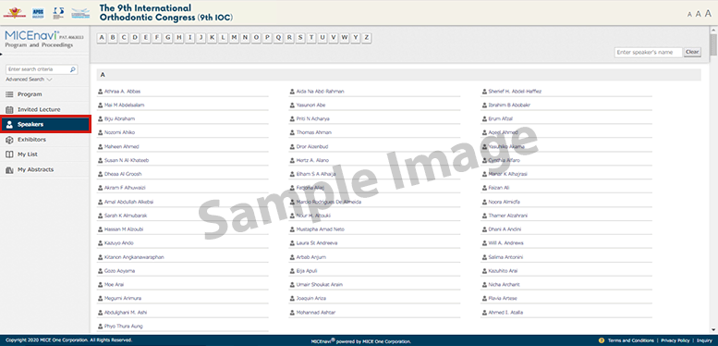Screen dimensions: 718x346
Task: Open Terms and Conditions link
Action: click(x=631, y=340)
